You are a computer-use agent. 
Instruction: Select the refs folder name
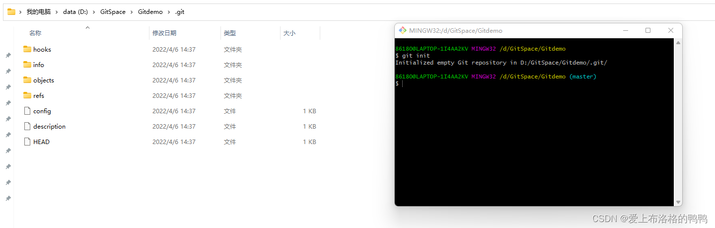pos(39,95)
